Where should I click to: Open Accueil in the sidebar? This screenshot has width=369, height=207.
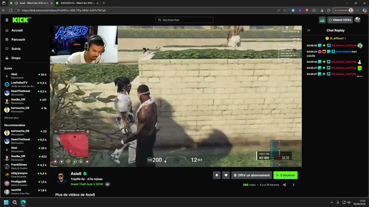coord(17,30)
